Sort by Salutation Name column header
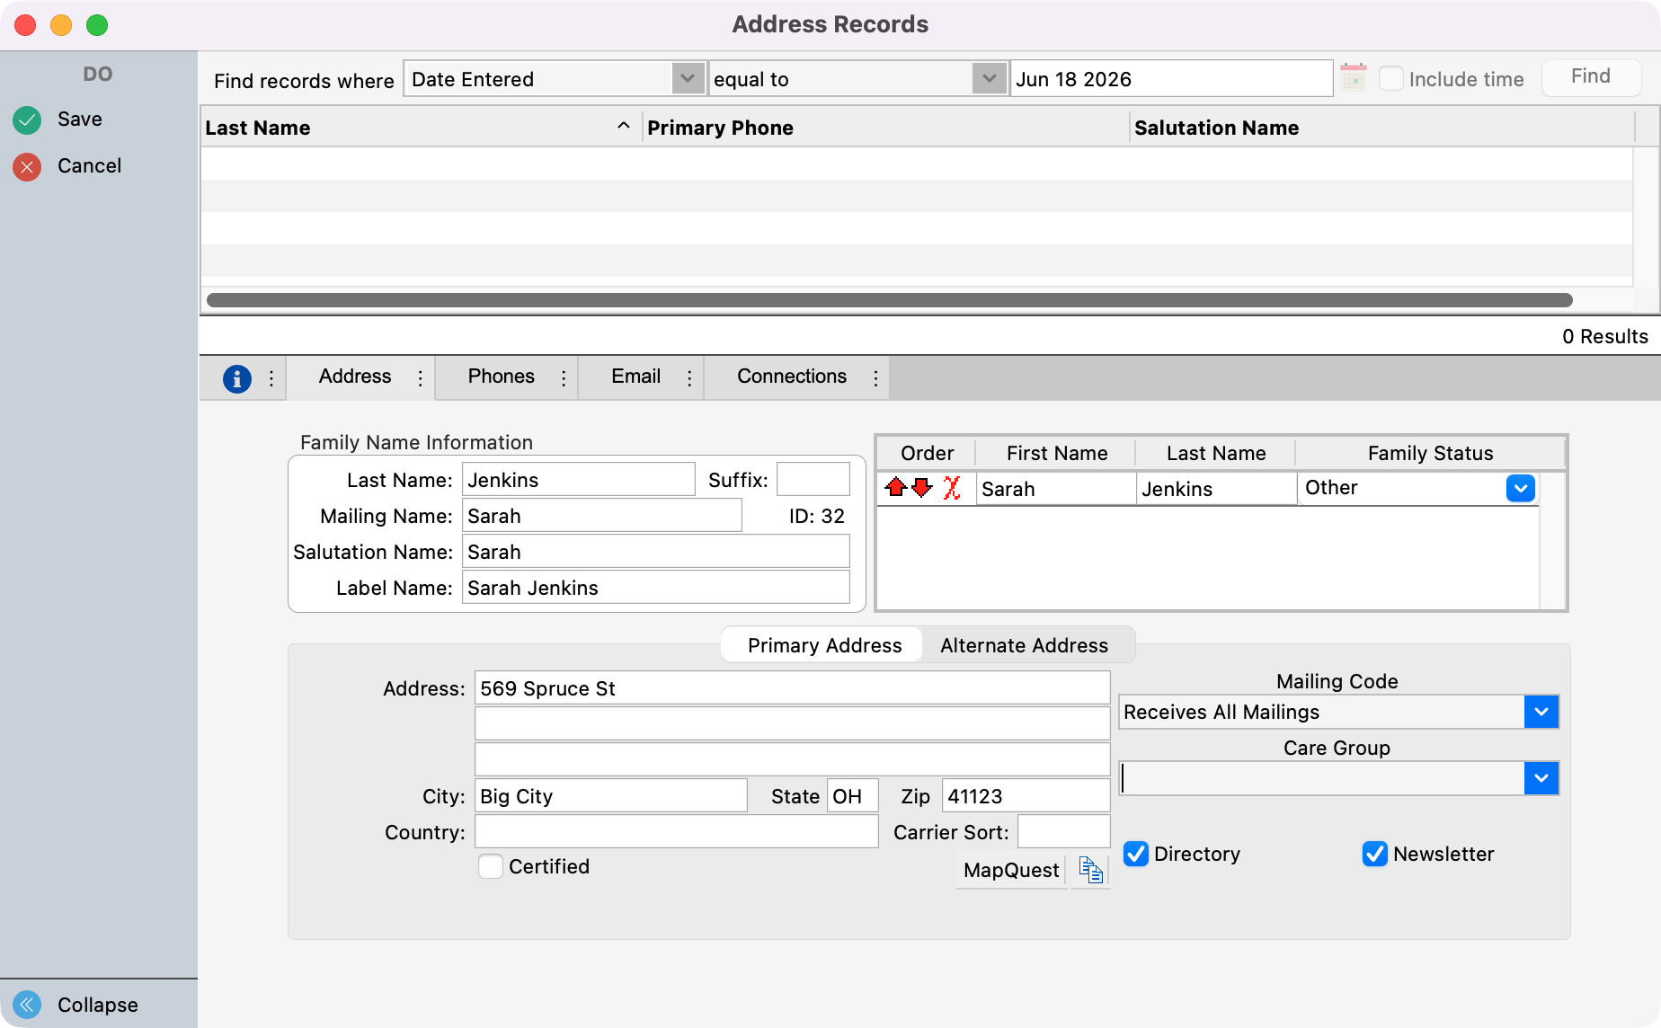Image resolution: width=1661 pixels, height=1028 pixels. pos(1382,128)
